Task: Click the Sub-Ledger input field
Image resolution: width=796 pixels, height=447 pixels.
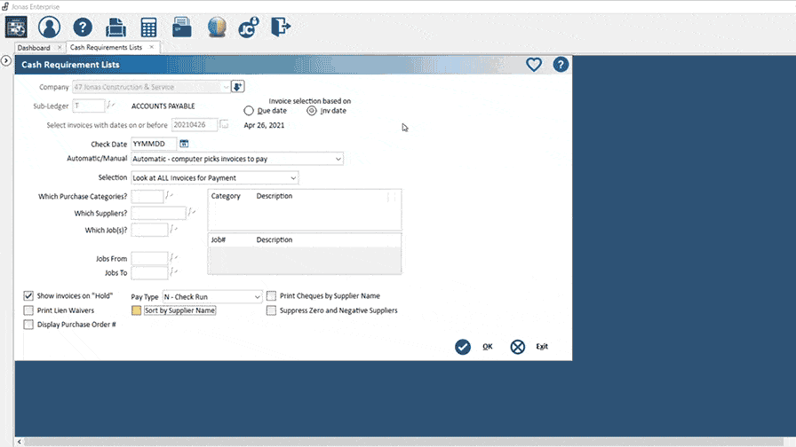Action: pos(89,106)
